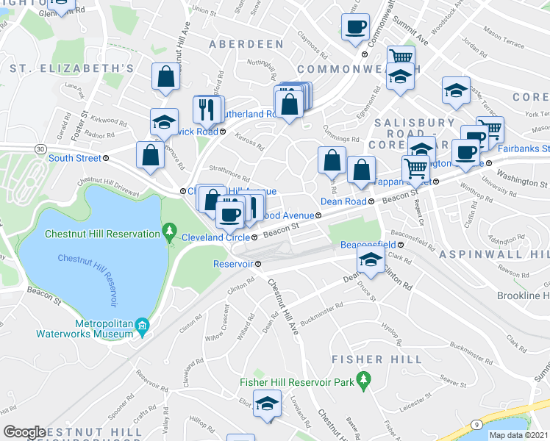Select the Route 30 highway shield
Screen dimensions: 550x441
pos(40,149)
